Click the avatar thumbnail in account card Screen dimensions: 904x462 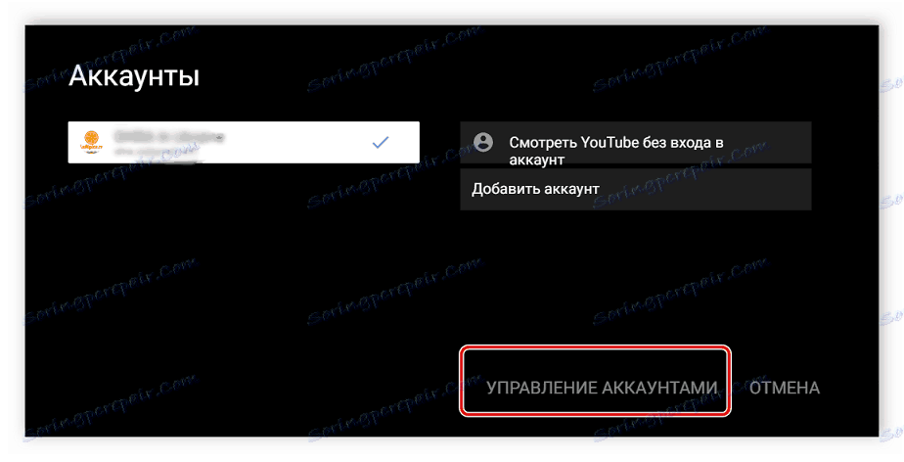click(92, 142)
